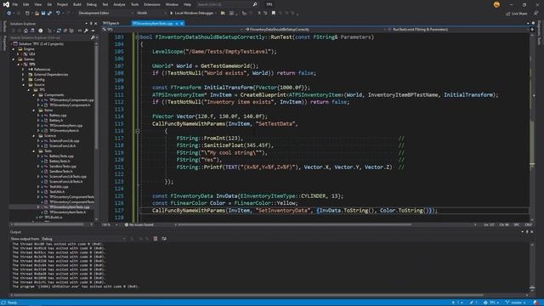Click the Solution Explorer properties wrench icon
The width and height of the screenshot is (544, 306).
pyautogui.click(x=86, y=31)
